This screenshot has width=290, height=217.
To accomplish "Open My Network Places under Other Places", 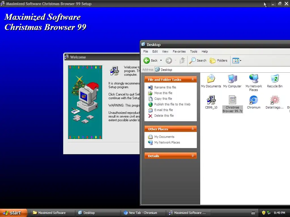I will point(167,142).
